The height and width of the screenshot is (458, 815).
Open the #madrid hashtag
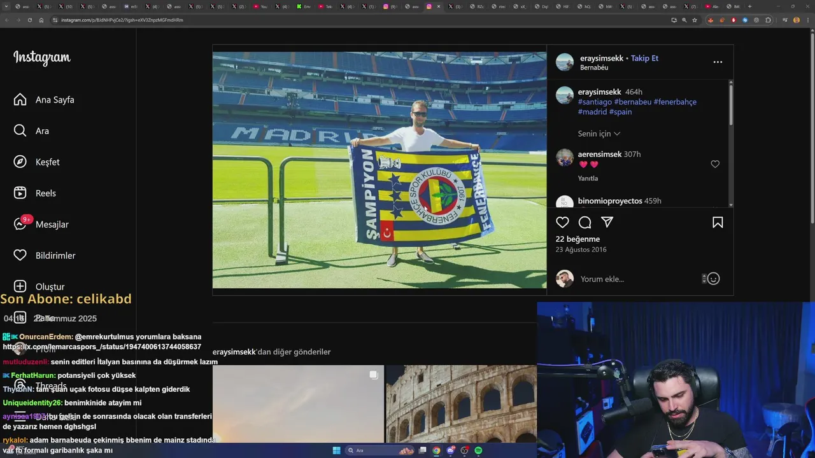(592, 112)
